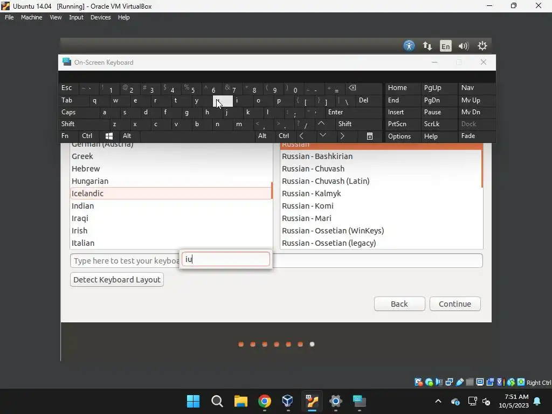Open the system power gear icon
This screenshot has width=552, height=414.
pyautogui.click(x=482, y=46)
